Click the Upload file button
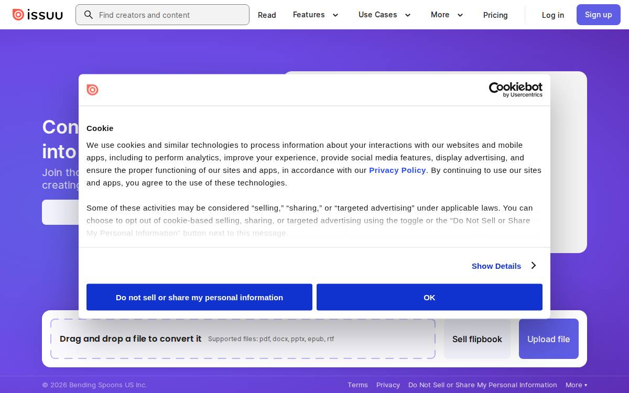The image size is (629, 393). coord(549,339)
